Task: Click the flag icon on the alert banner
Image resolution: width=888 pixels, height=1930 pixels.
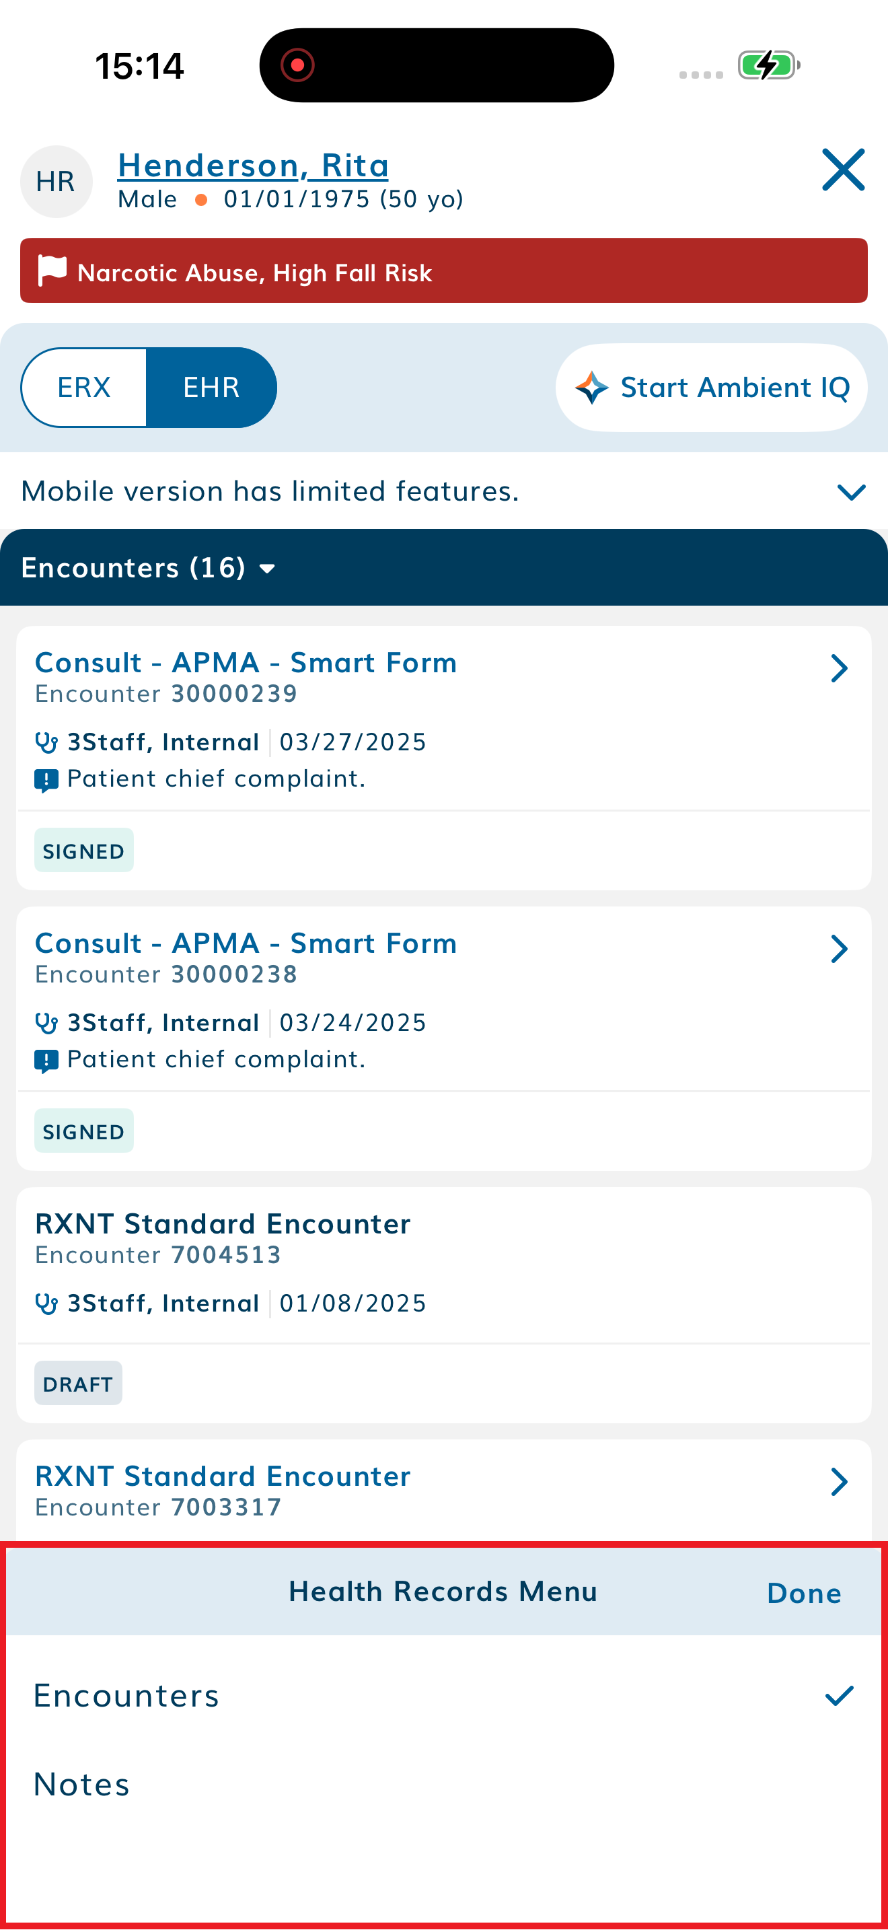Action: click(51, 271)
